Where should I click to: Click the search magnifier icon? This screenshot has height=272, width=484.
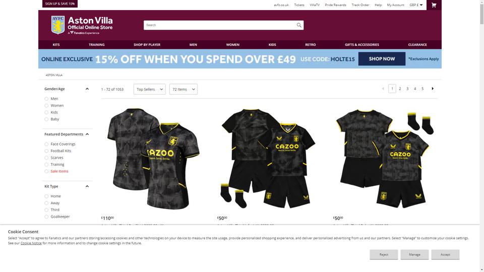pos(299,25)
